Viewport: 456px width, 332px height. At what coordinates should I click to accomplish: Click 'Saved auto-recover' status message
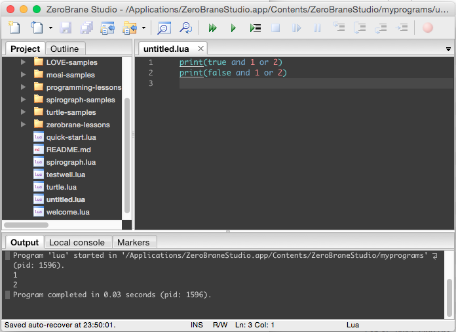[x=60, y=325]
